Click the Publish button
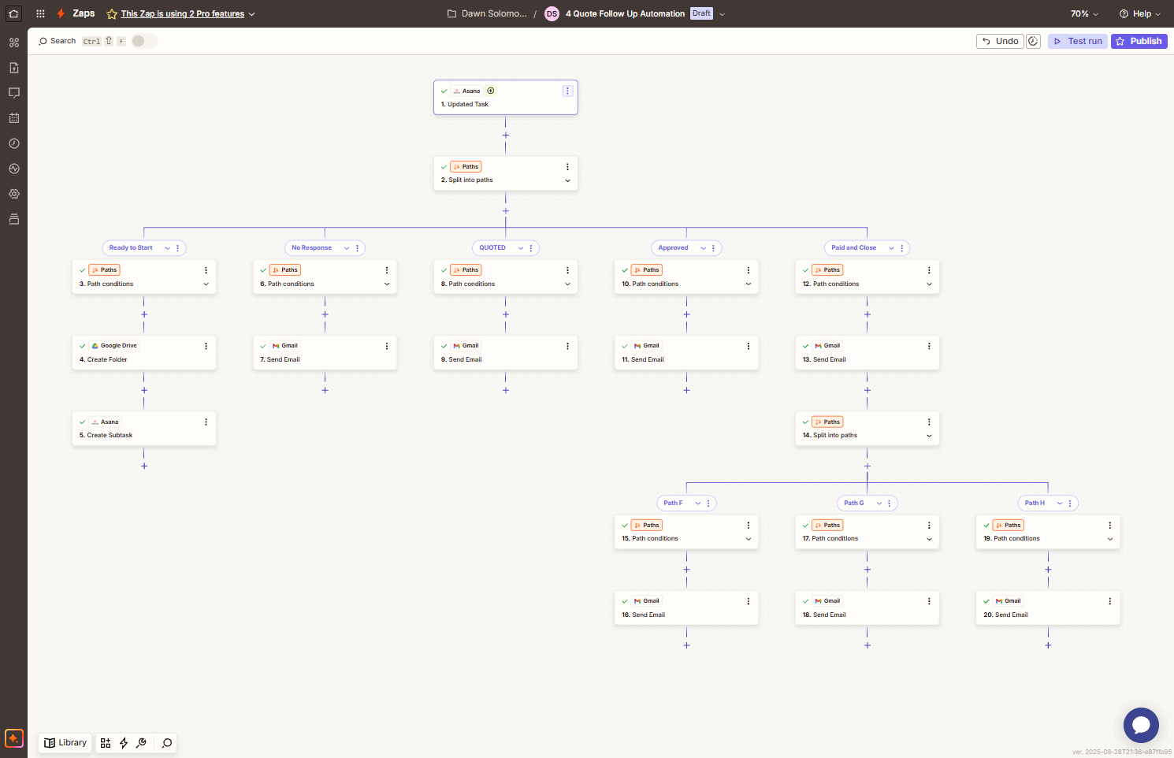The image size is (1174, 758). 1139,41
